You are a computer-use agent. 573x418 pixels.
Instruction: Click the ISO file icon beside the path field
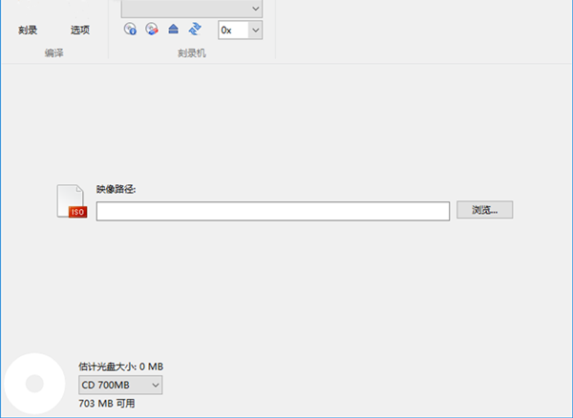point(72,201)
